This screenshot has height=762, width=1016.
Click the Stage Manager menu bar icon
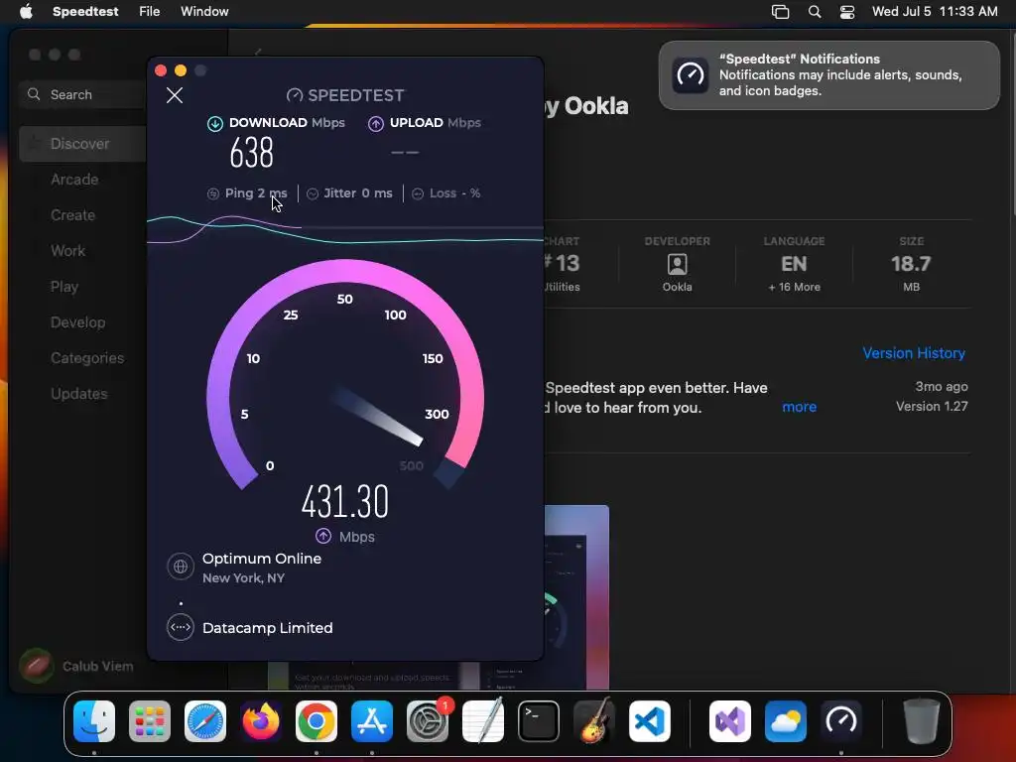tap(780, 12)
